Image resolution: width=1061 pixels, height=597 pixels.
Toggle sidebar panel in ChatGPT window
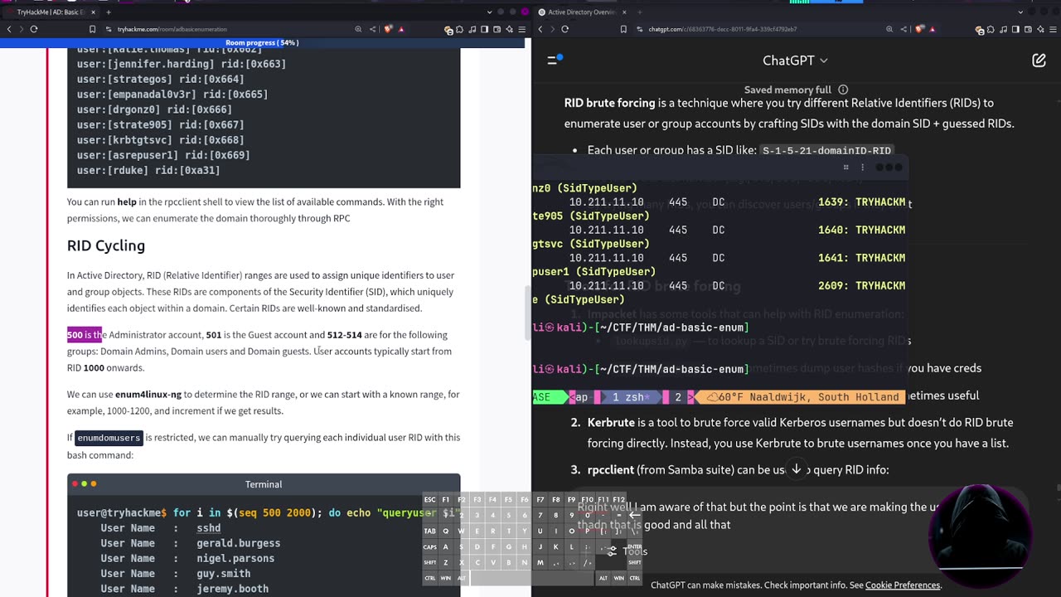coord(1016,29)
